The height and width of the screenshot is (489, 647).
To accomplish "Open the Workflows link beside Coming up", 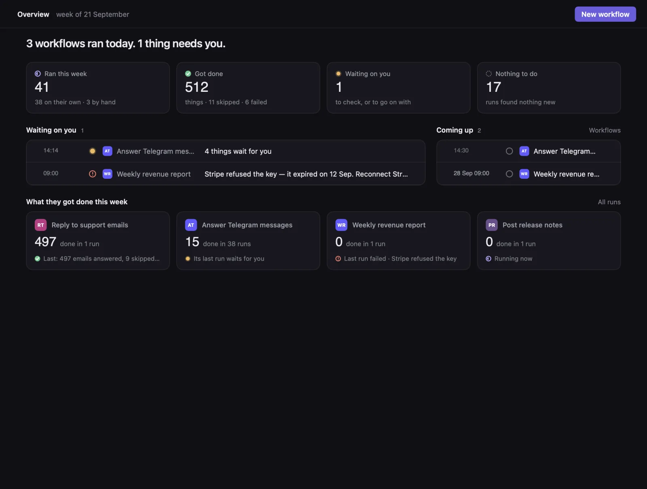I will pos(604,130).
